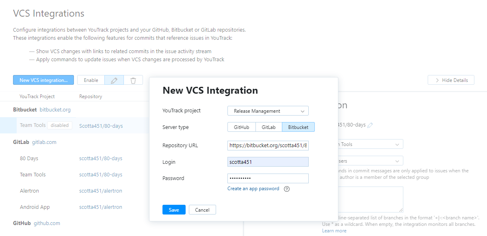Image resolution: width=487 pixels, height=236 pixels.
Task: Choose the Bitbucket server type option
Action: (298, 127)
